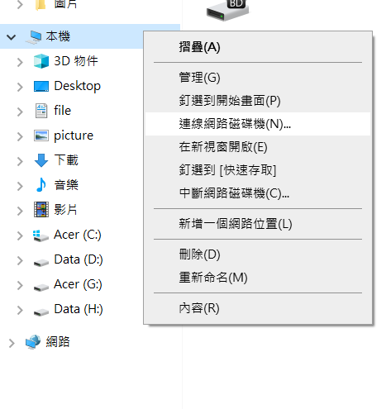Collapse the 本機 tree node chevron
386x409 pixels.
coord(11,37)
